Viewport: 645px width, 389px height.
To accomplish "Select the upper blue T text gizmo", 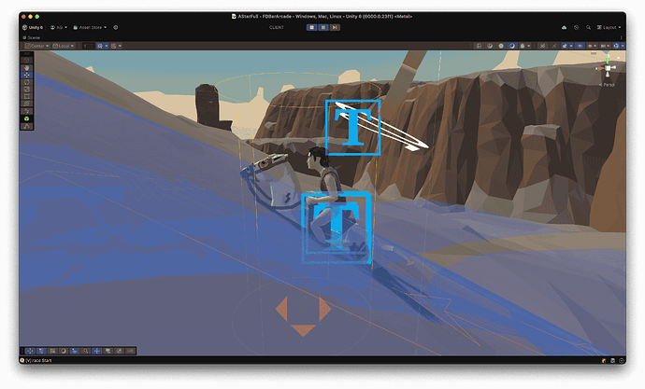I will (x=353, y=127).
